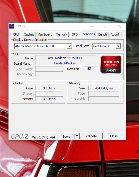Switch to the Caches tab
This screenshot has width=139, height=177.
29,34
